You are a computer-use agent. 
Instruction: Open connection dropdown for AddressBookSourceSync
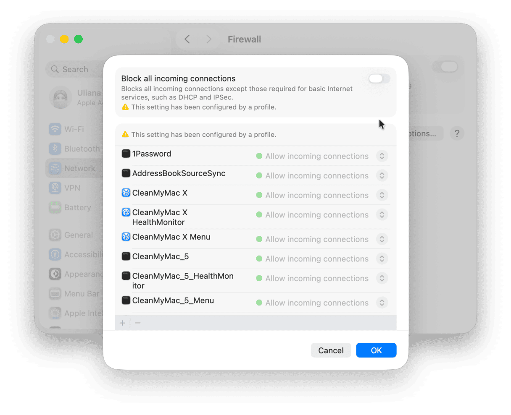[x=382, y=176]
